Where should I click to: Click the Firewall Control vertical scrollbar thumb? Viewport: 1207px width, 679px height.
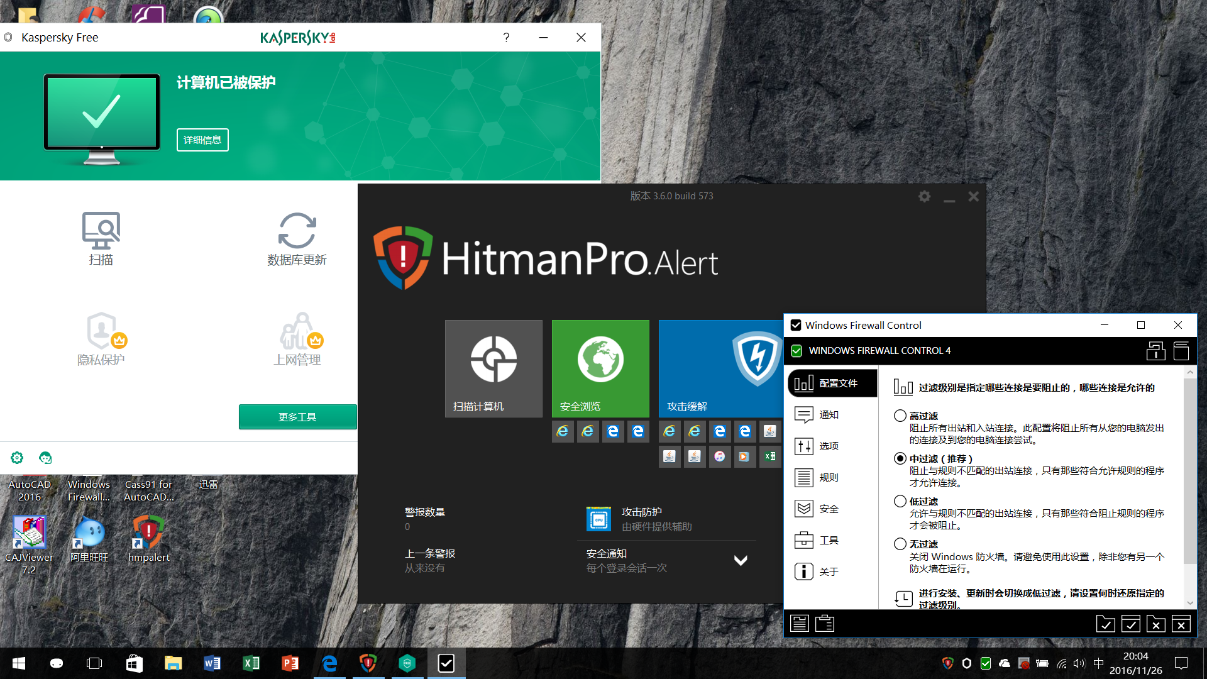pyautogui.click(x=1189, y=472)
